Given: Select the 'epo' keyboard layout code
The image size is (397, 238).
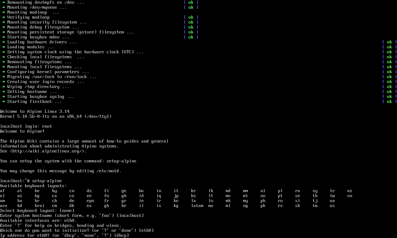Looking at the screenshot, I should (x=91, y=201).
